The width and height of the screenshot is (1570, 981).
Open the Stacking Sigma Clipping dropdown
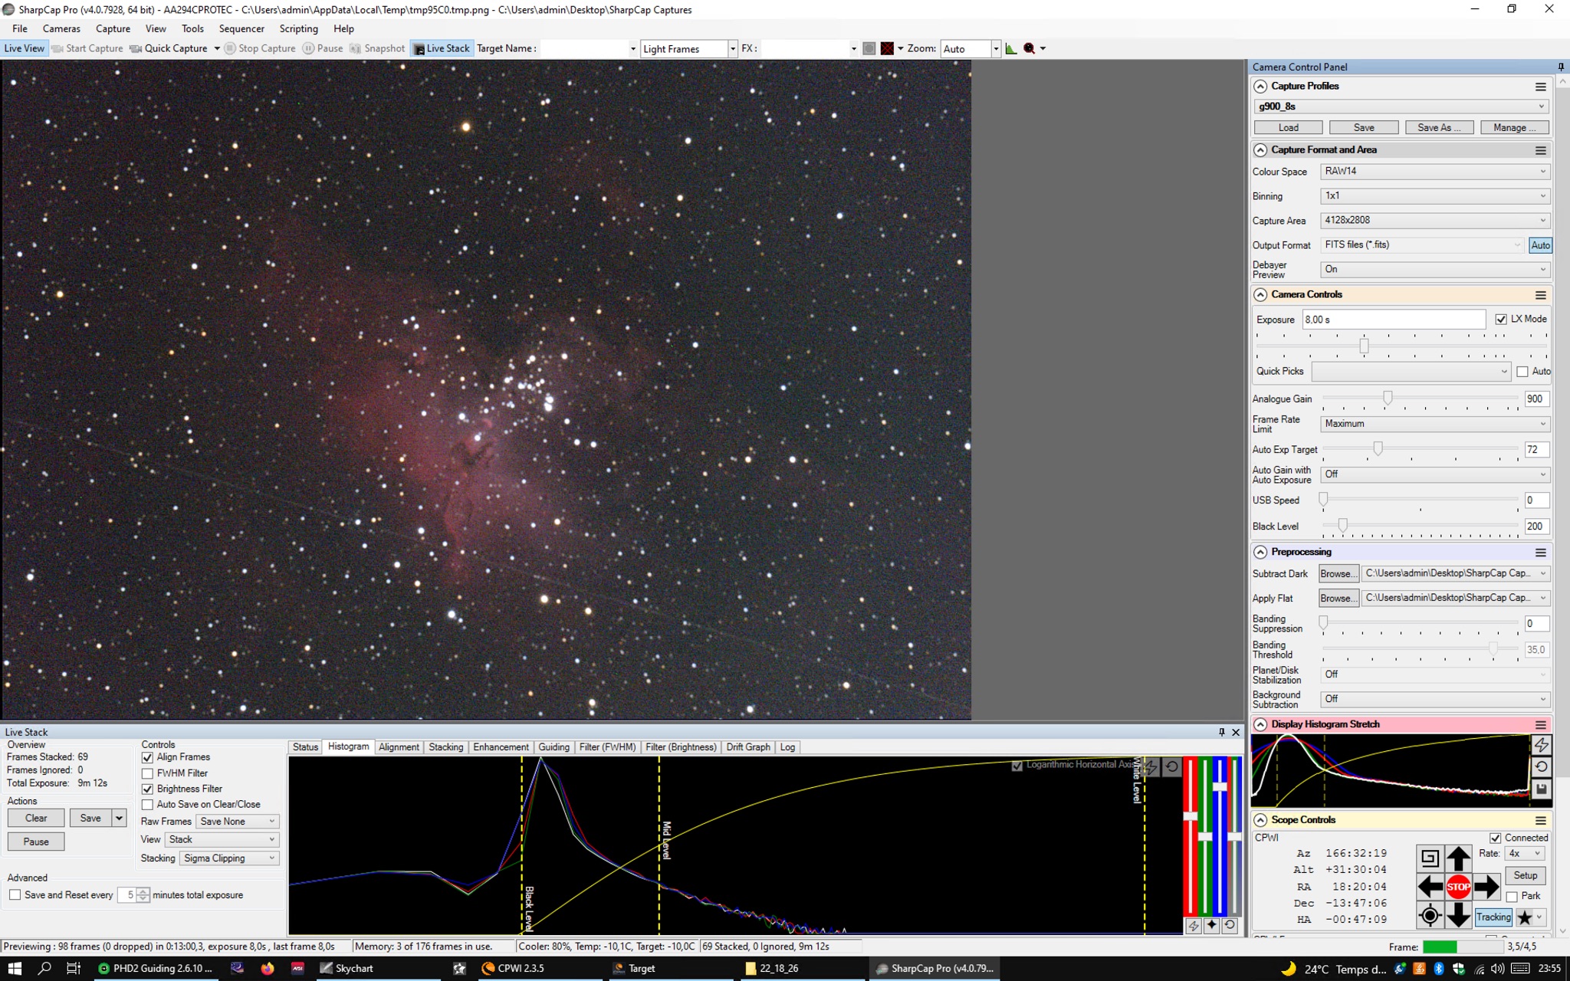[229, 858]
